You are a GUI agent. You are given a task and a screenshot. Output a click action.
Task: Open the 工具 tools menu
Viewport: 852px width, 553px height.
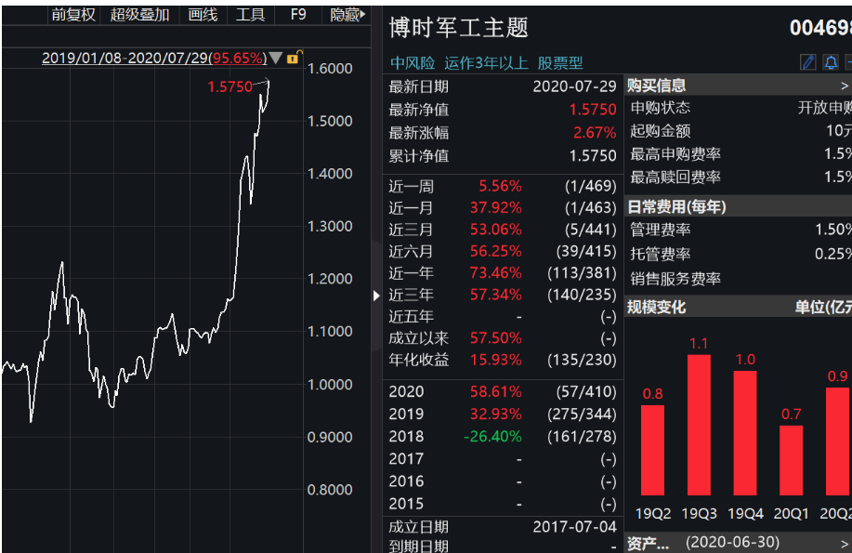click(251, 15)
